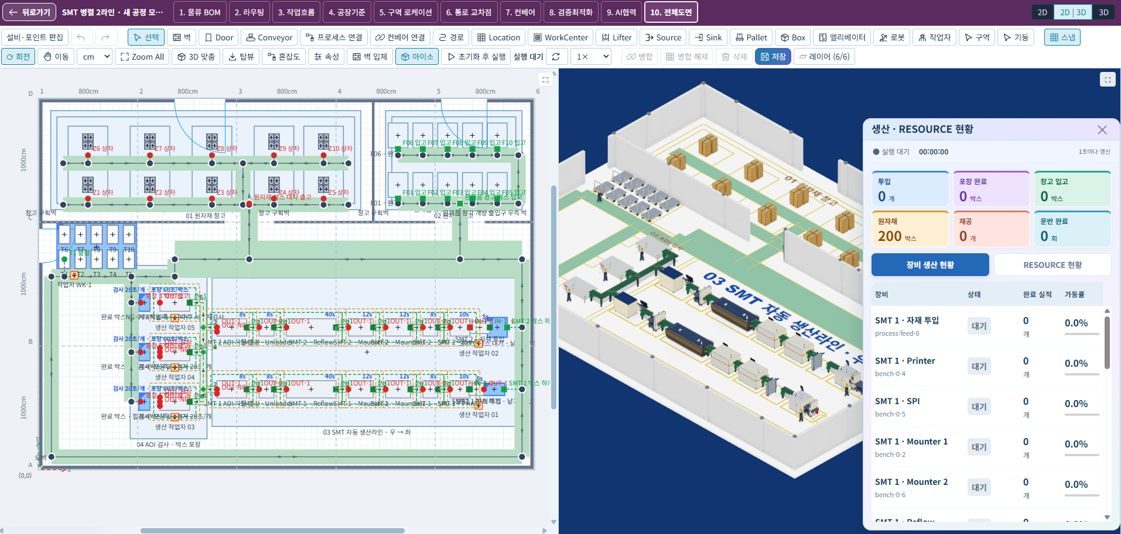Toggle the 아이소 isometric view
Viewport: 1121px width, 534px height.
click(x=417, y=57)
